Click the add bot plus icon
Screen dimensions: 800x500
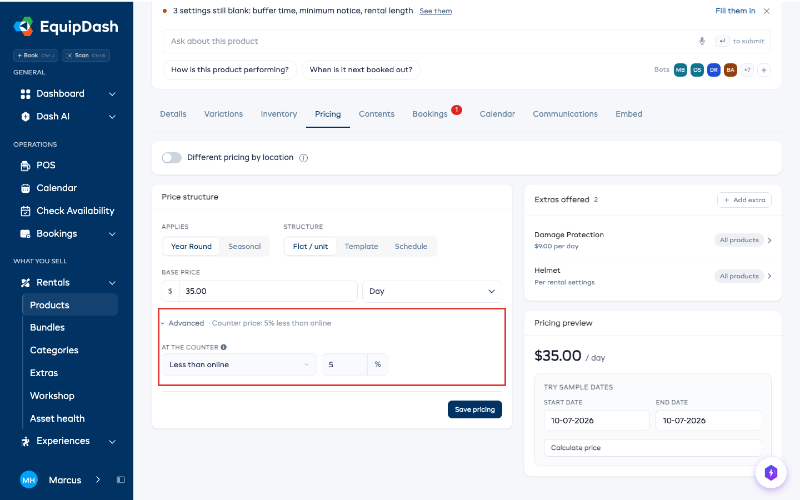tap(764, 70)
